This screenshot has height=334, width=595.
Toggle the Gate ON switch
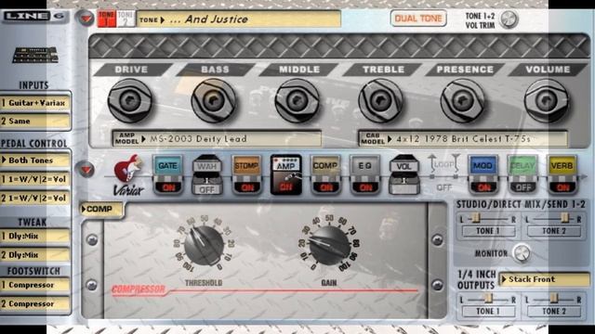168,187
